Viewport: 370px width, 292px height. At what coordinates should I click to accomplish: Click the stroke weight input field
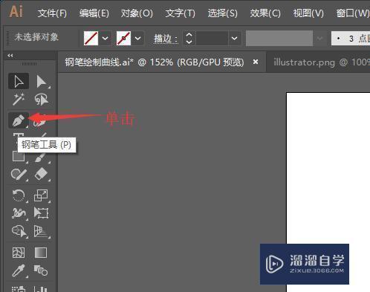pyautogui.click(x=212, y=39)
